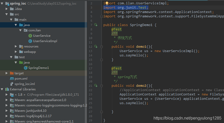This screenshot has height=123, width=224.
Task: Click the hamcrest-core Maven library icon
Action: pos(12,121)
